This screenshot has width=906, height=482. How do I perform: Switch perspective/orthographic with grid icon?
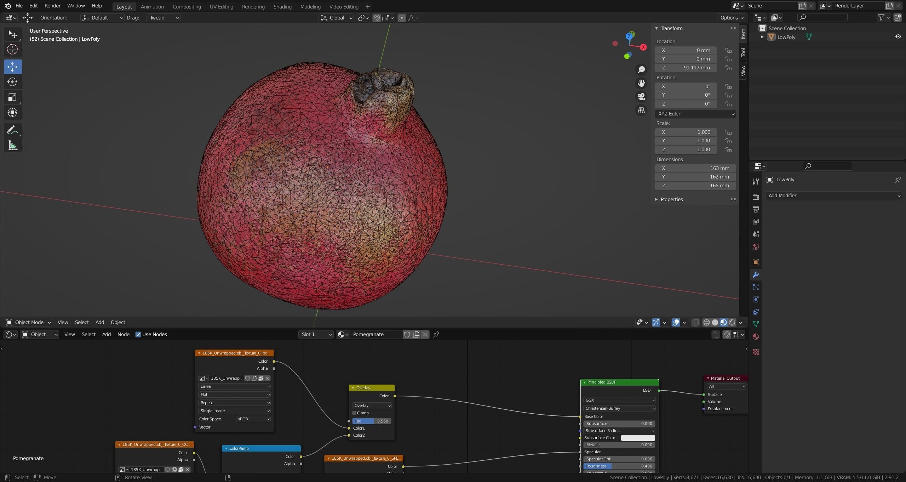(x=641, y=110)
